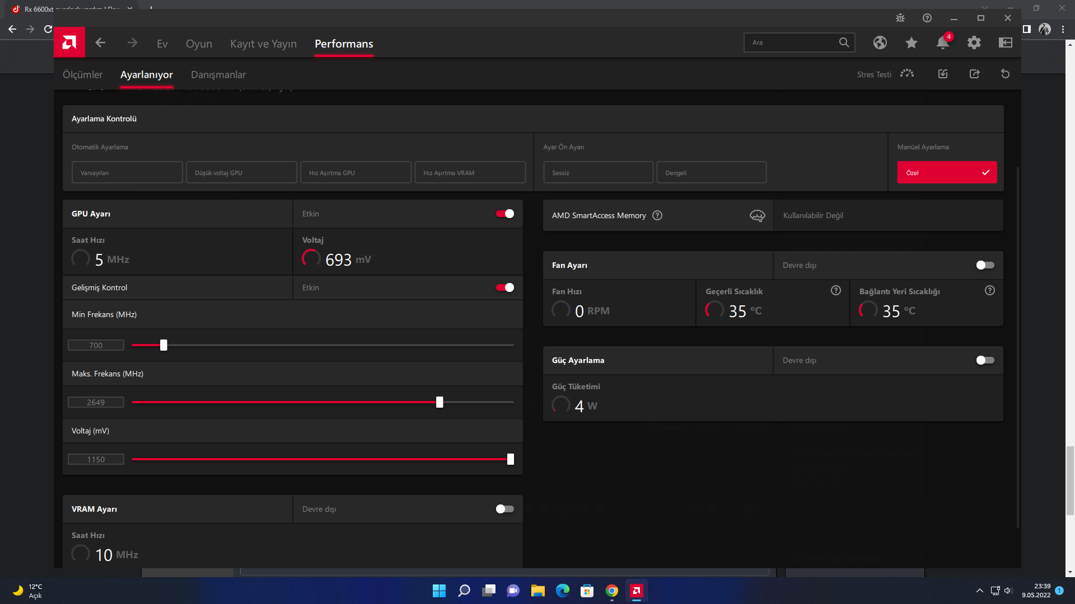Open the Oyun menu tab
Image resolution: width=1075 pixels, height=604 pixels.
[199, 44]
